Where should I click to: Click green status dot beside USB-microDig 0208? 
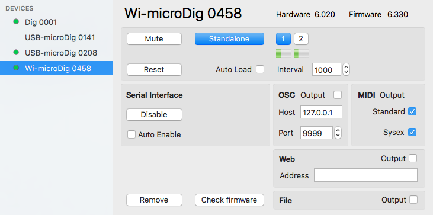(x=16, y=52)
